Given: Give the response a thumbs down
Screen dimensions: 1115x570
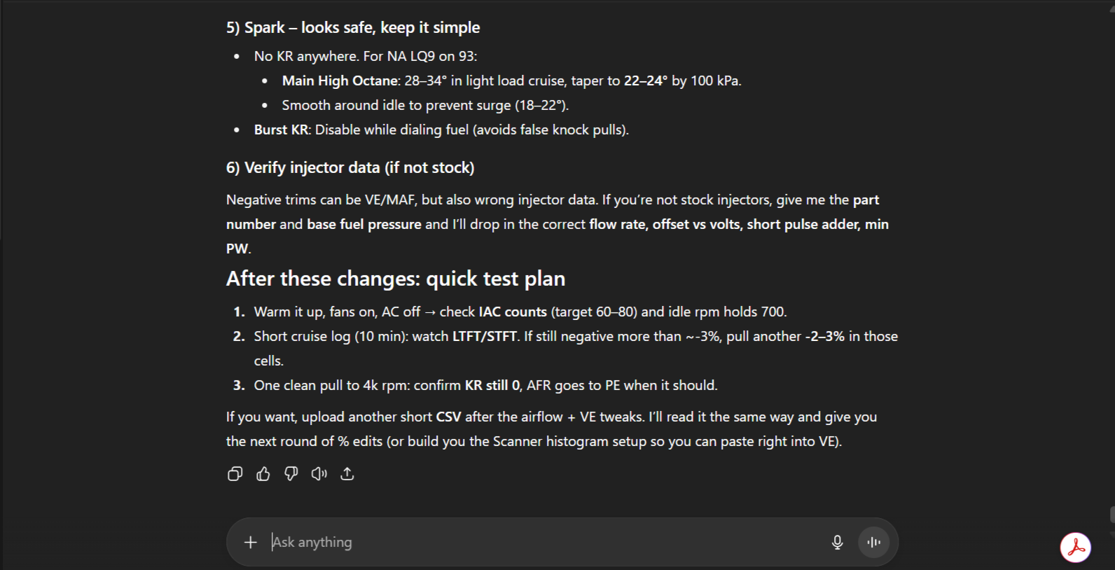Looking at the screenshot, I should click(x=291, y=474).
